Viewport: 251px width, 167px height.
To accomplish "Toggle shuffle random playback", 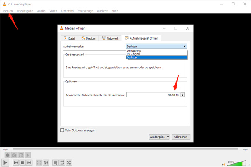I will 69,162.
